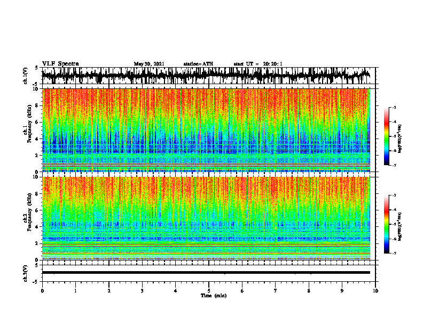Image resolution: width=423 pixels, height=326 pixels.
Task: Click time-axis tick label "0"
Action: click(42, 291)
